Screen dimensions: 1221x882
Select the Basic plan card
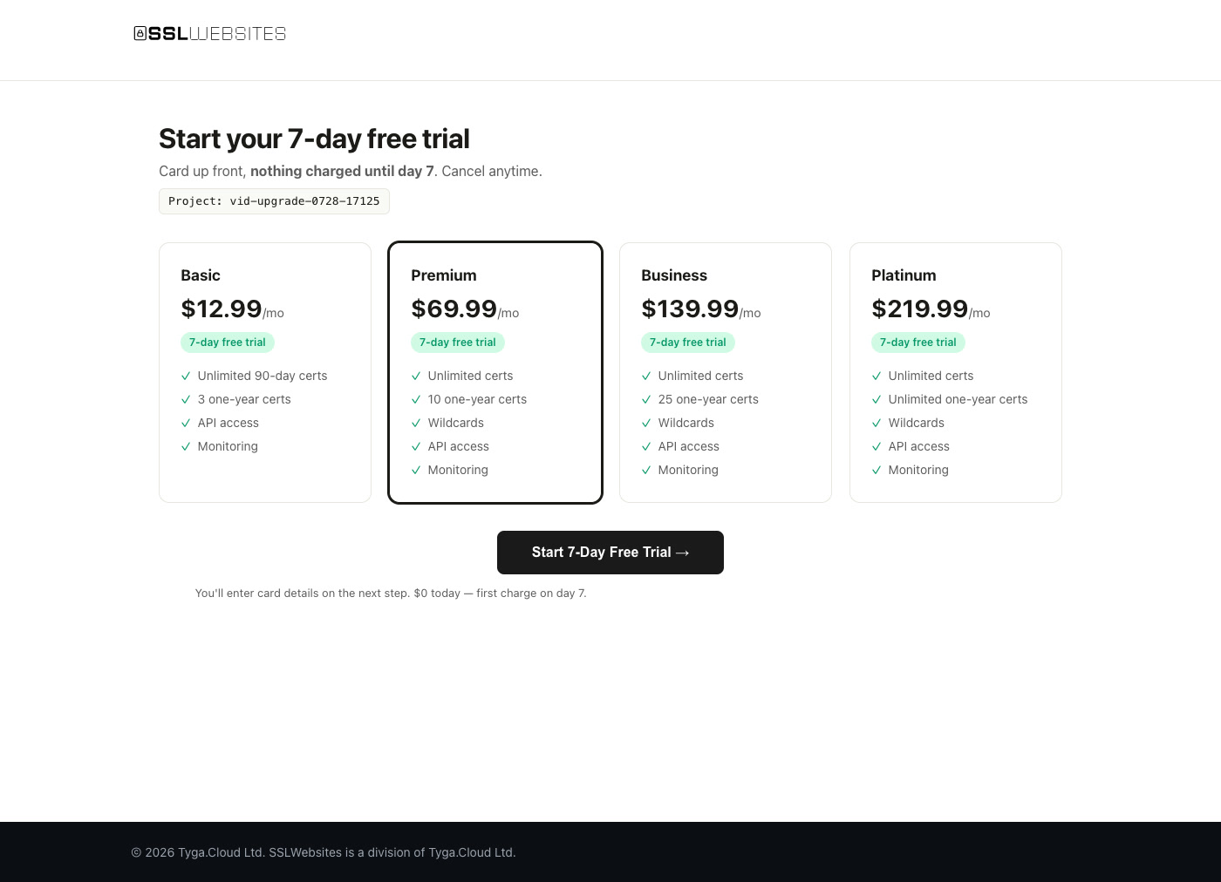(265, 372)
